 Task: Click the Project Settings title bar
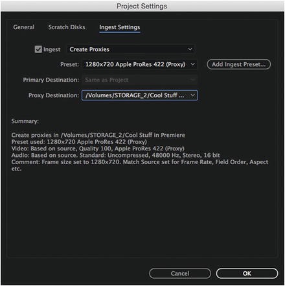[x=142, y=6]
